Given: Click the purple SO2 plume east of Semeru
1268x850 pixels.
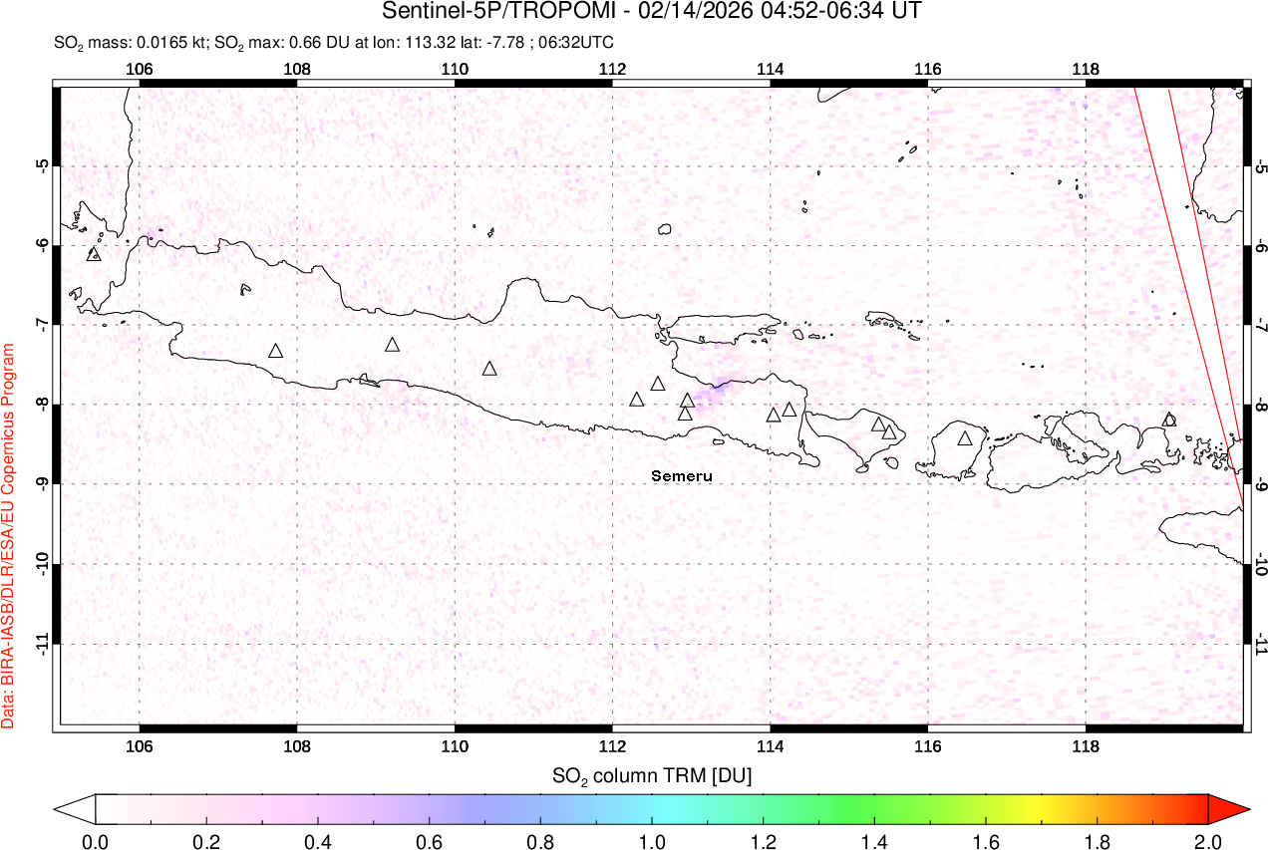Looking at the screenshot, I should pyautogui.click(x=714, y=392).
